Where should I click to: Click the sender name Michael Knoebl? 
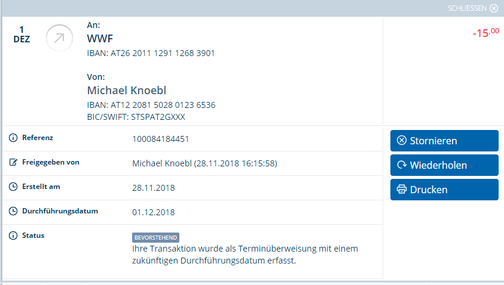(x=127, y=91)
